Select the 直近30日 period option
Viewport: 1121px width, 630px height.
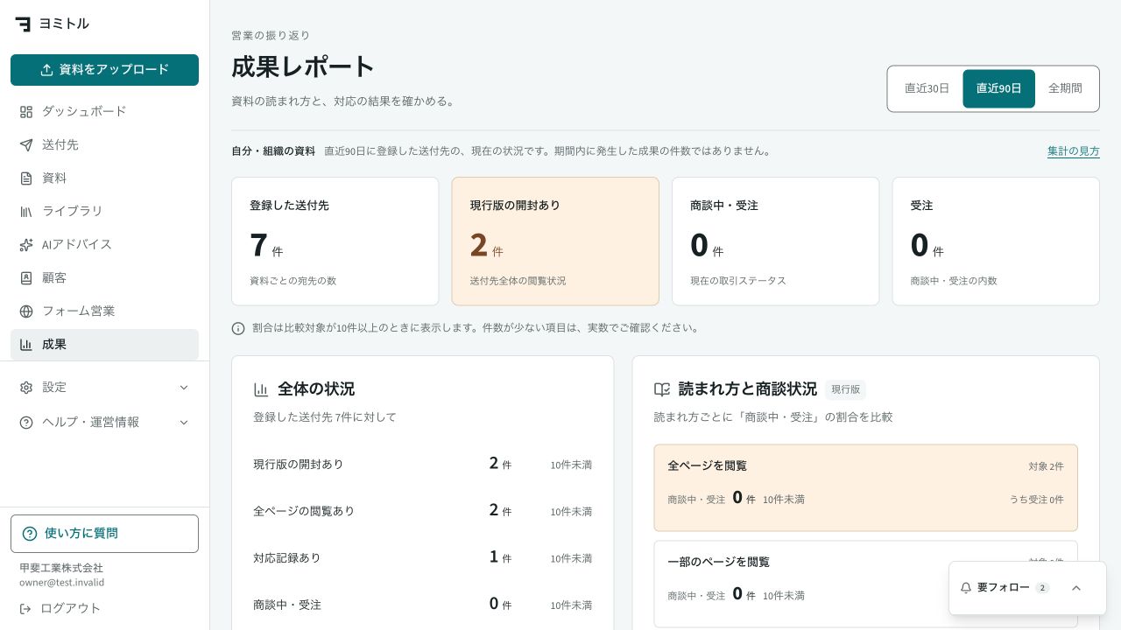coord(927,88)
